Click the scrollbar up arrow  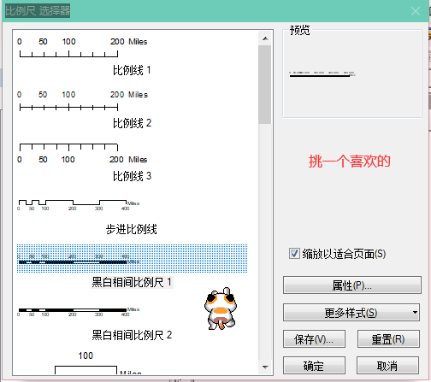tap(265, 38)
